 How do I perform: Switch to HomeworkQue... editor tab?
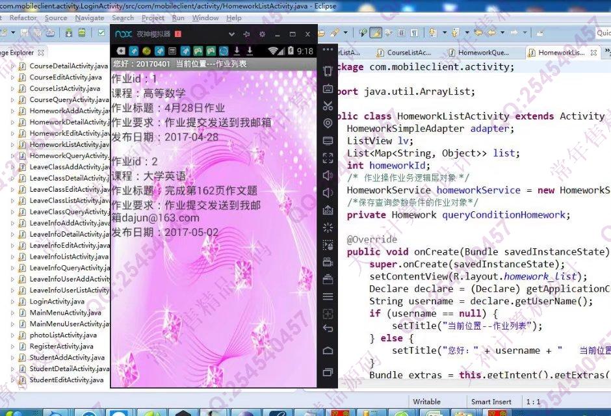coord(478,52)
